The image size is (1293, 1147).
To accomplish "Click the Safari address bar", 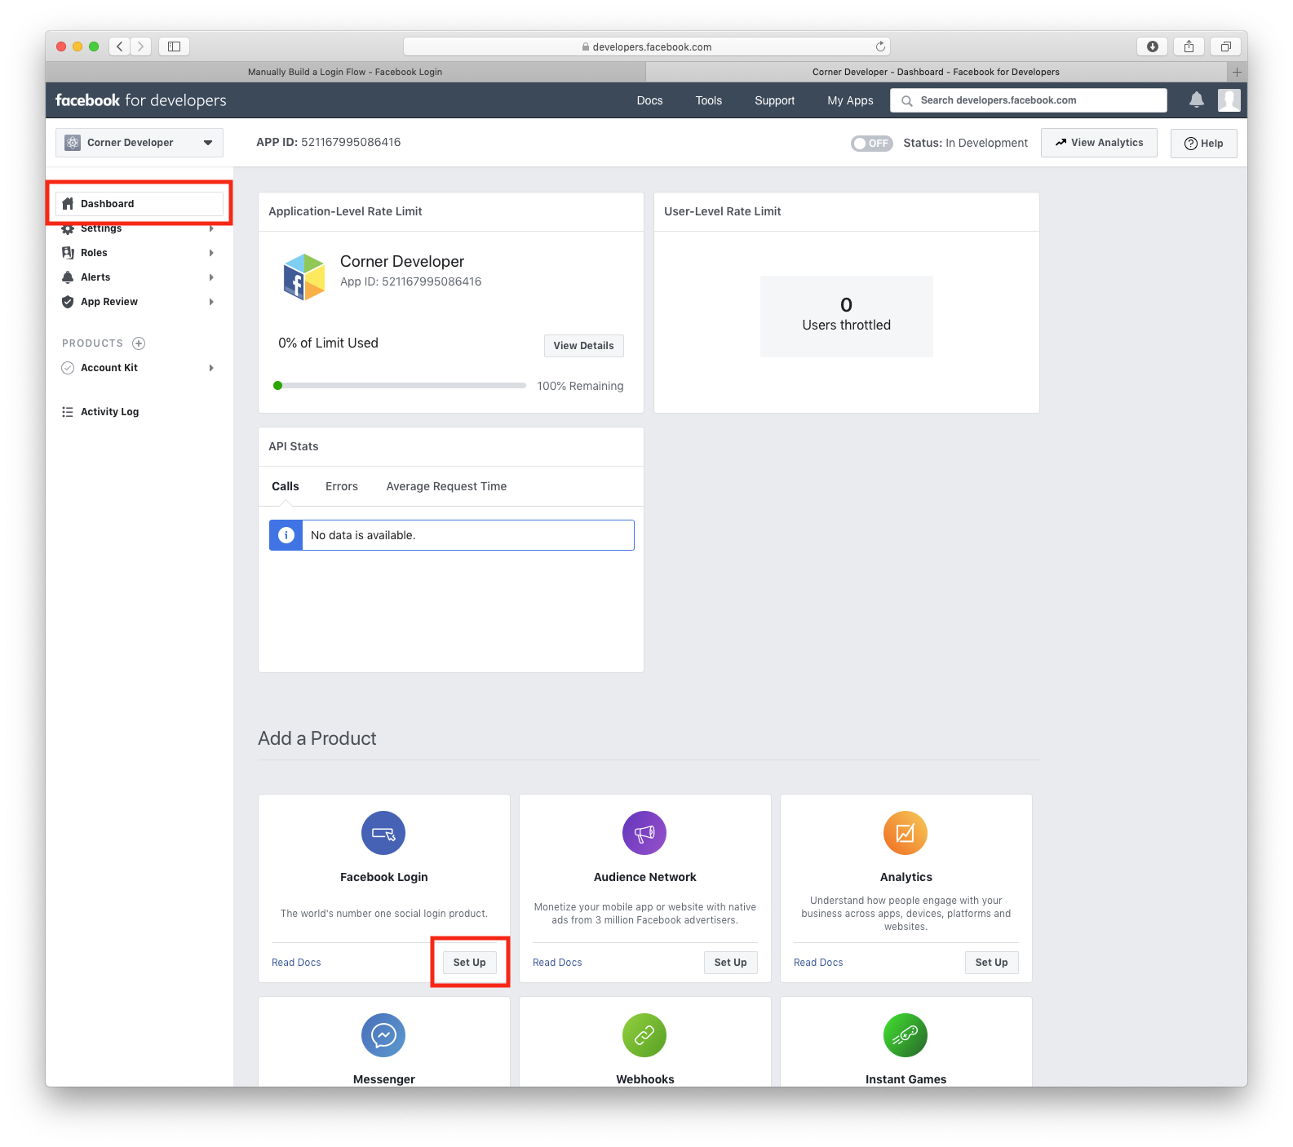I will (647, 46).
